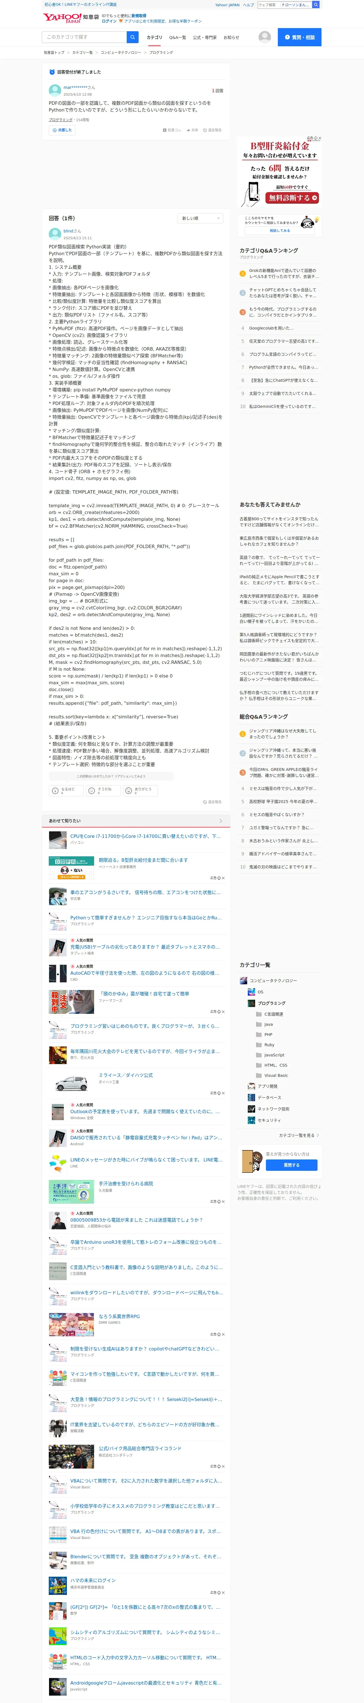
Task: Open the PHP folder category
Action: [x=264, y=1035]
